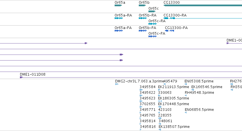Click the 228355 feature label
This screenshot has height=131, width=242.
coord(165,115)
